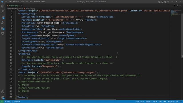Click the Exe OutputType value
The image size is (183, 103).
[37, 26]
